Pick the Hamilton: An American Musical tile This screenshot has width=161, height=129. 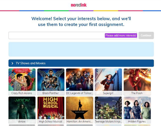pyautogui.click(x=80, y=110)
